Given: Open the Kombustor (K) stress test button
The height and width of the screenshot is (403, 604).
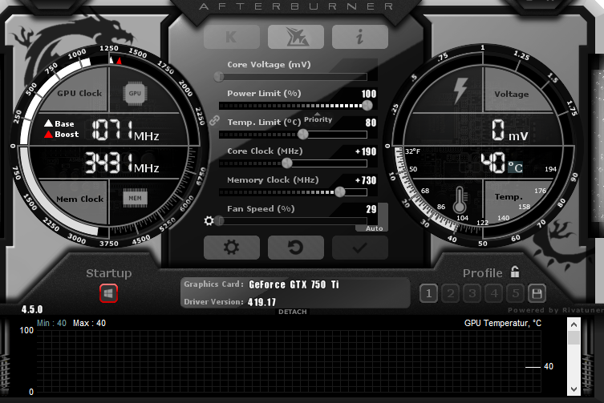Looking at the screenshot, I should 232,37.
